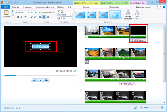Click the Прозрачность transparency button

(47, 12)
